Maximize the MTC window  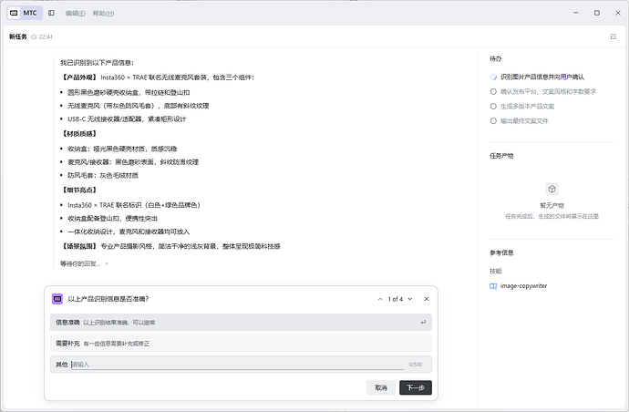point(597,13)
